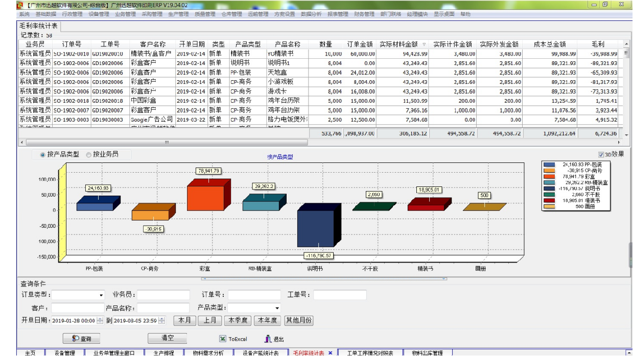Click the 清空 clear button
The height and width of the screenshot is (356, 633).
point(168,338)
